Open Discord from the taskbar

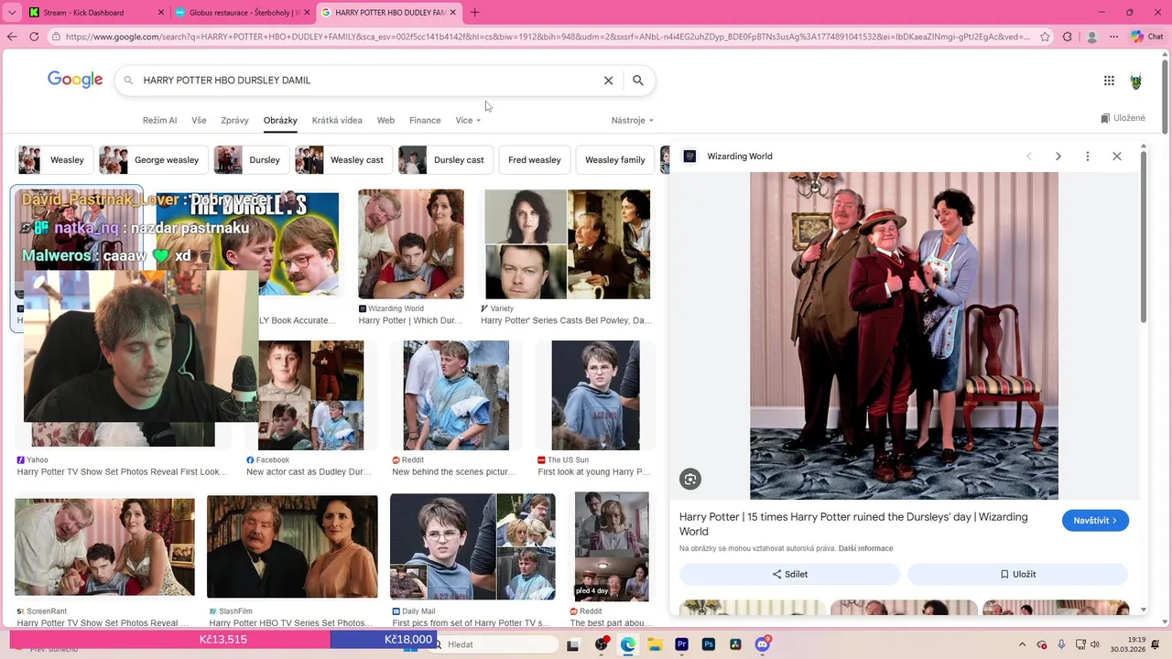point(763,644)
